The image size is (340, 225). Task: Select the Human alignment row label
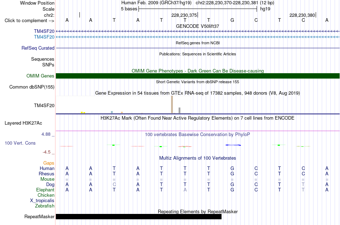[47, 169]
